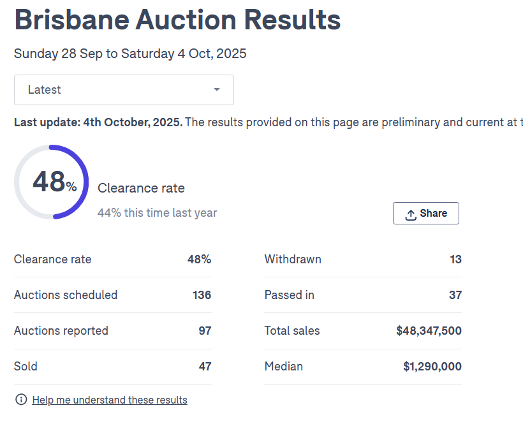Click the info circle icon beside help link
This screenshot has width=523, height=431.
coord(22,400)
